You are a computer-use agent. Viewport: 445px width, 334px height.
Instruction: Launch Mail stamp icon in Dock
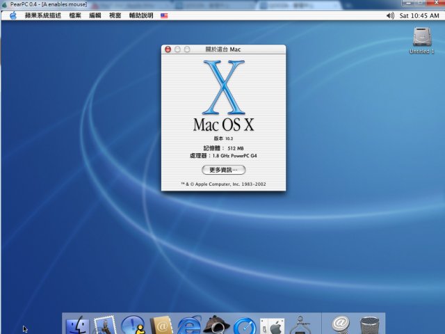(x=105, y=325)
